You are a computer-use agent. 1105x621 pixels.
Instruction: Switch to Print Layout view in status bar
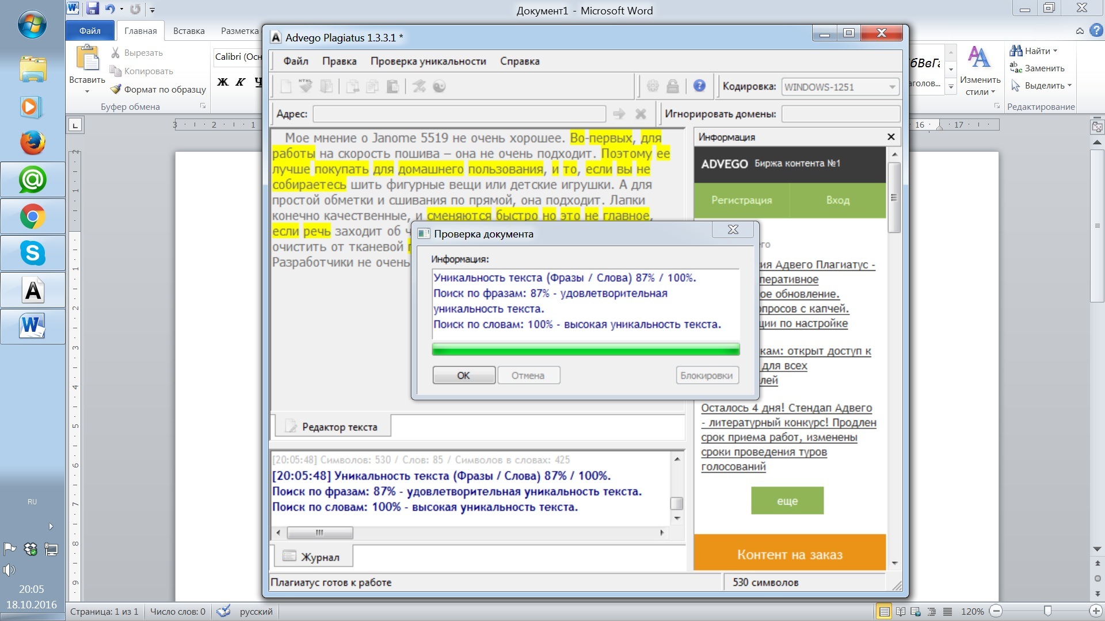pyautogui.click(x=884, y=611)
